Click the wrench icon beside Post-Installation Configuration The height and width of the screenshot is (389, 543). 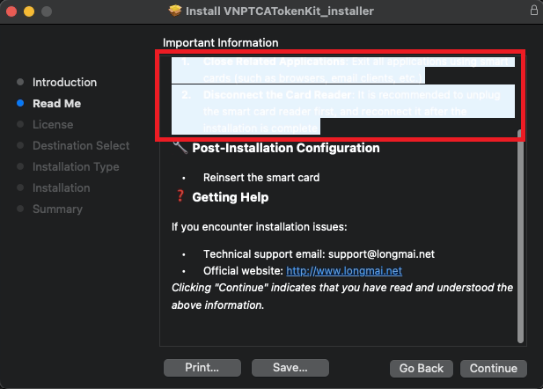[x=180, y=148]
